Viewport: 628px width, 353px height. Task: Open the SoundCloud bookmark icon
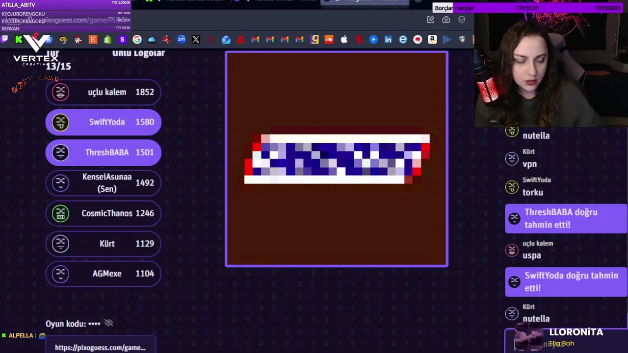point(329,39)
